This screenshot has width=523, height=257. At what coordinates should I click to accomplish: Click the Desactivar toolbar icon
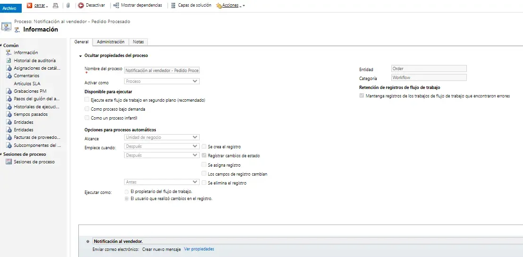click(x=81, y=5)
